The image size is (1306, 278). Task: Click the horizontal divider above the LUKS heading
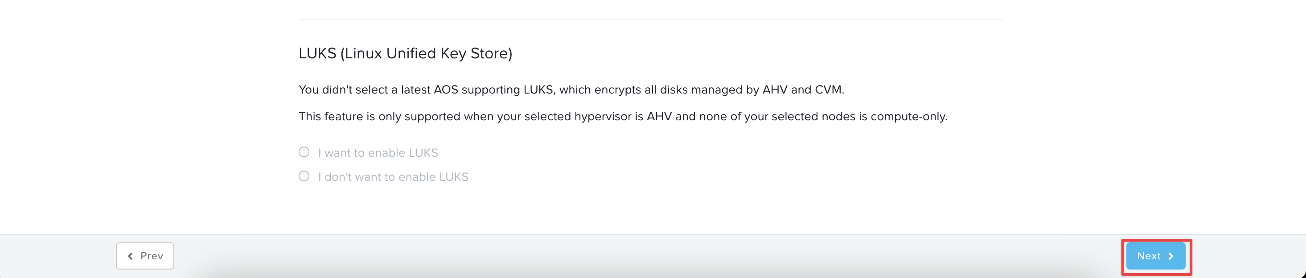point(650,19)
